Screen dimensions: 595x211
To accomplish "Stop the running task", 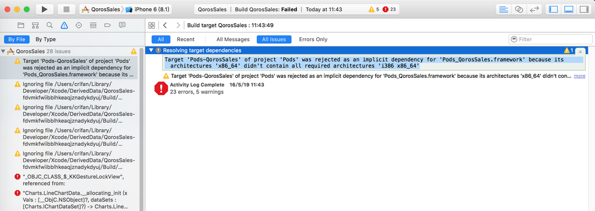I will [x=66, y=9].
